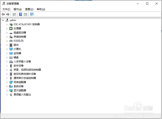Expand the 存储控制器 node
162x119 pixels.
[7, 37]
